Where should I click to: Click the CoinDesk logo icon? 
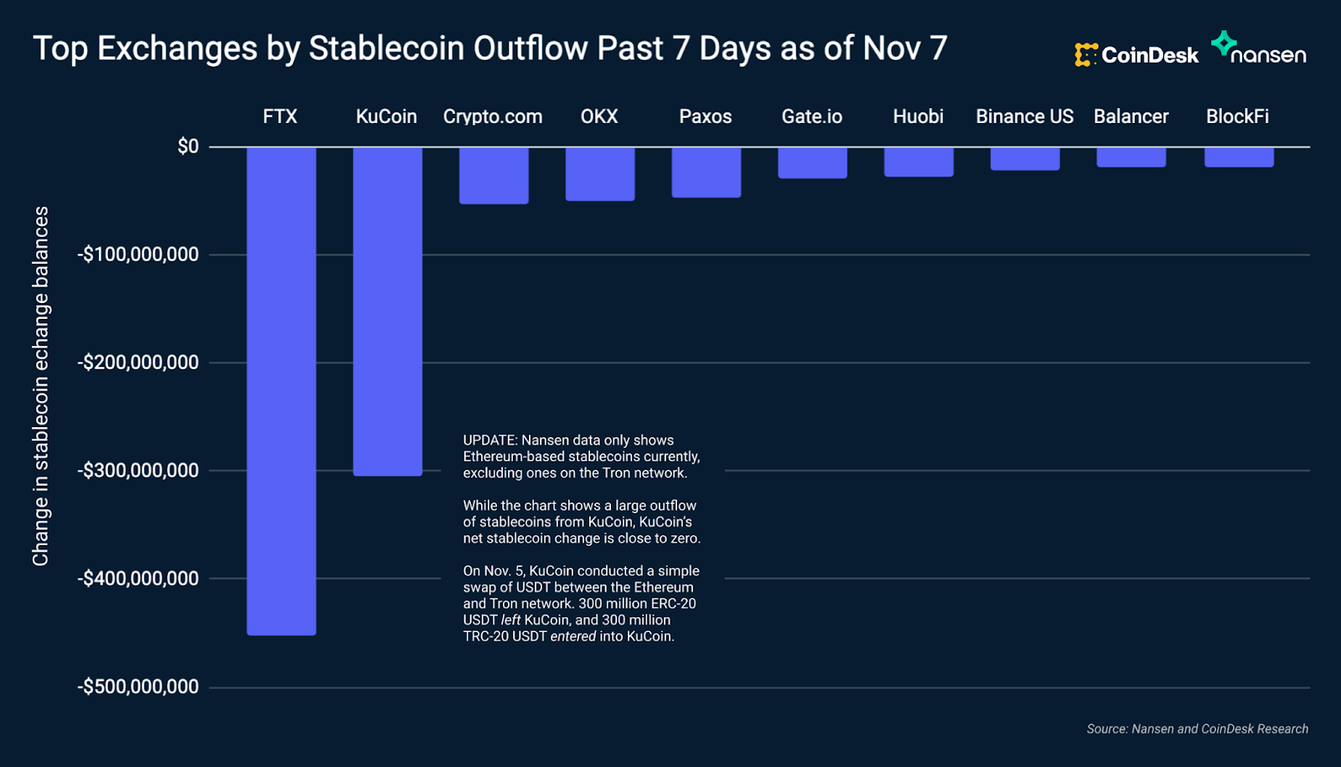tap(1086, 55)
